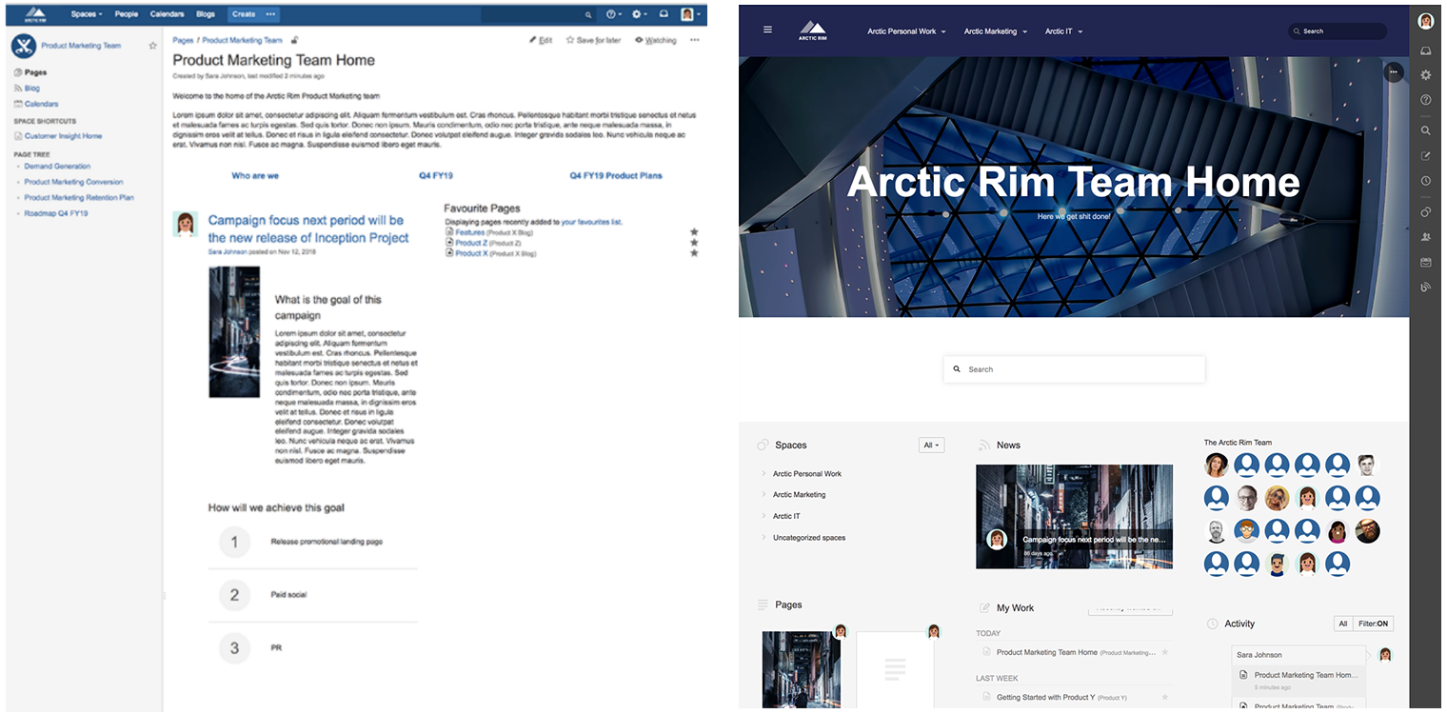This screenshot has width=1447, height=714.
Task: Click the Q4 FY19 Product Plans link
Action: pyautogui.click(x=615, y=174)
